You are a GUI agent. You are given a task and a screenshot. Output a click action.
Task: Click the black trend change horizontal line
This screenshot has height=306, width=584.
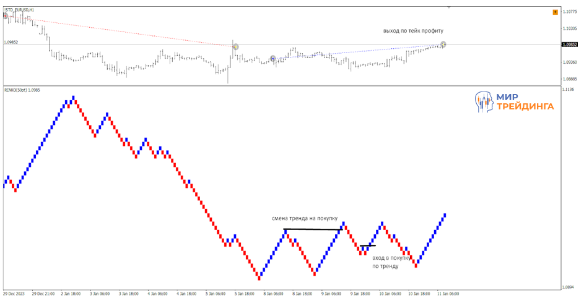[312, 230]
